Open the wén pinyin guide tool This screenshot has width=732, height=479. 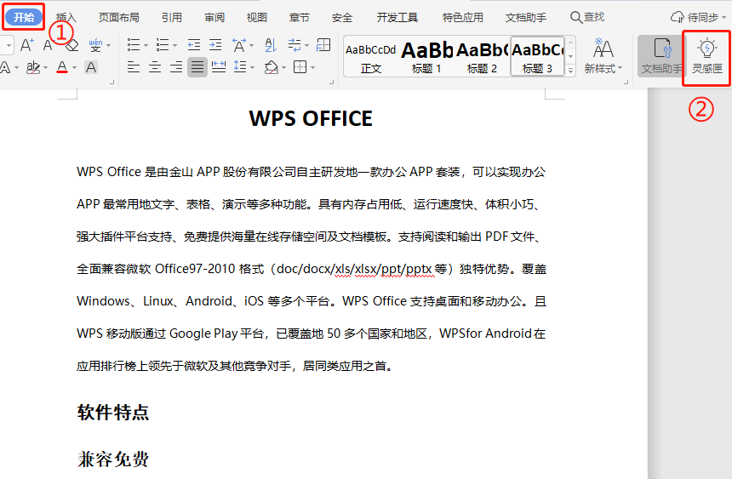point(95,45)
